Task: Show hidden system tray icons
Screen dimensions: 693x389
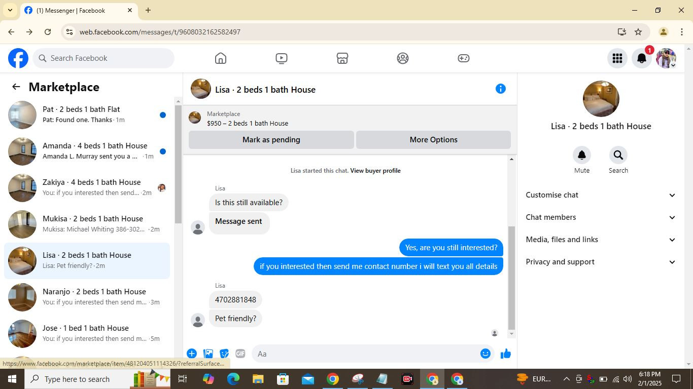Action: point(566,379)
